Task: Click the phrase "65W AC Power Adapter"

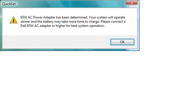Action: tap(38, 17)
